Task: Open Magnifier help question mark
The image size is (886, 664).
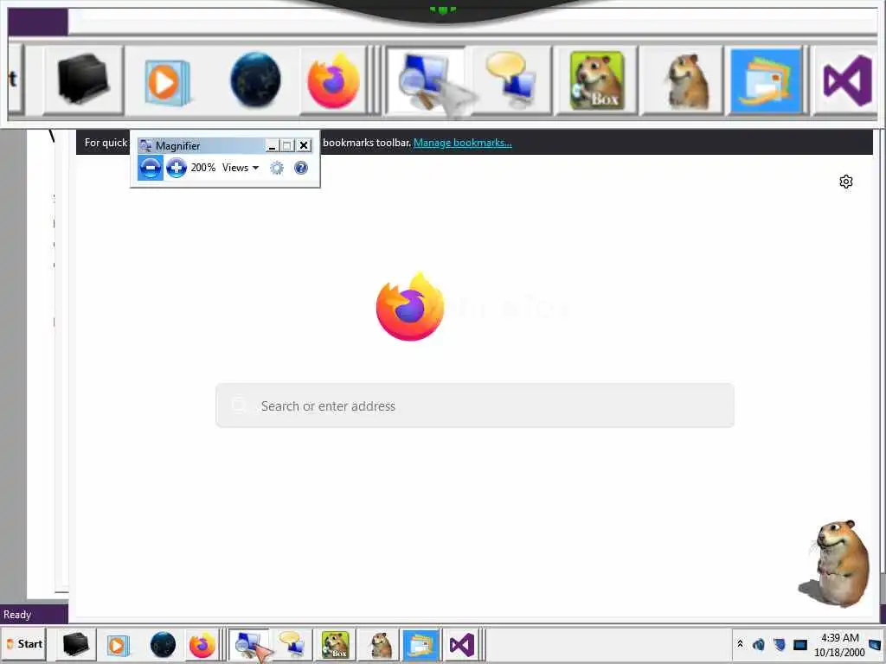Action: pos(301,168)
